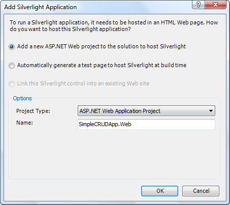Close the Add Silverlight Application dialog
Image resolution: width=230 pixels, height=205 pixels.
point(215,5)
